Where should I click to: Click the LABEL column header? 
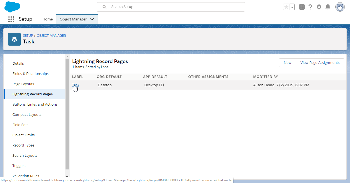point(78,77)
